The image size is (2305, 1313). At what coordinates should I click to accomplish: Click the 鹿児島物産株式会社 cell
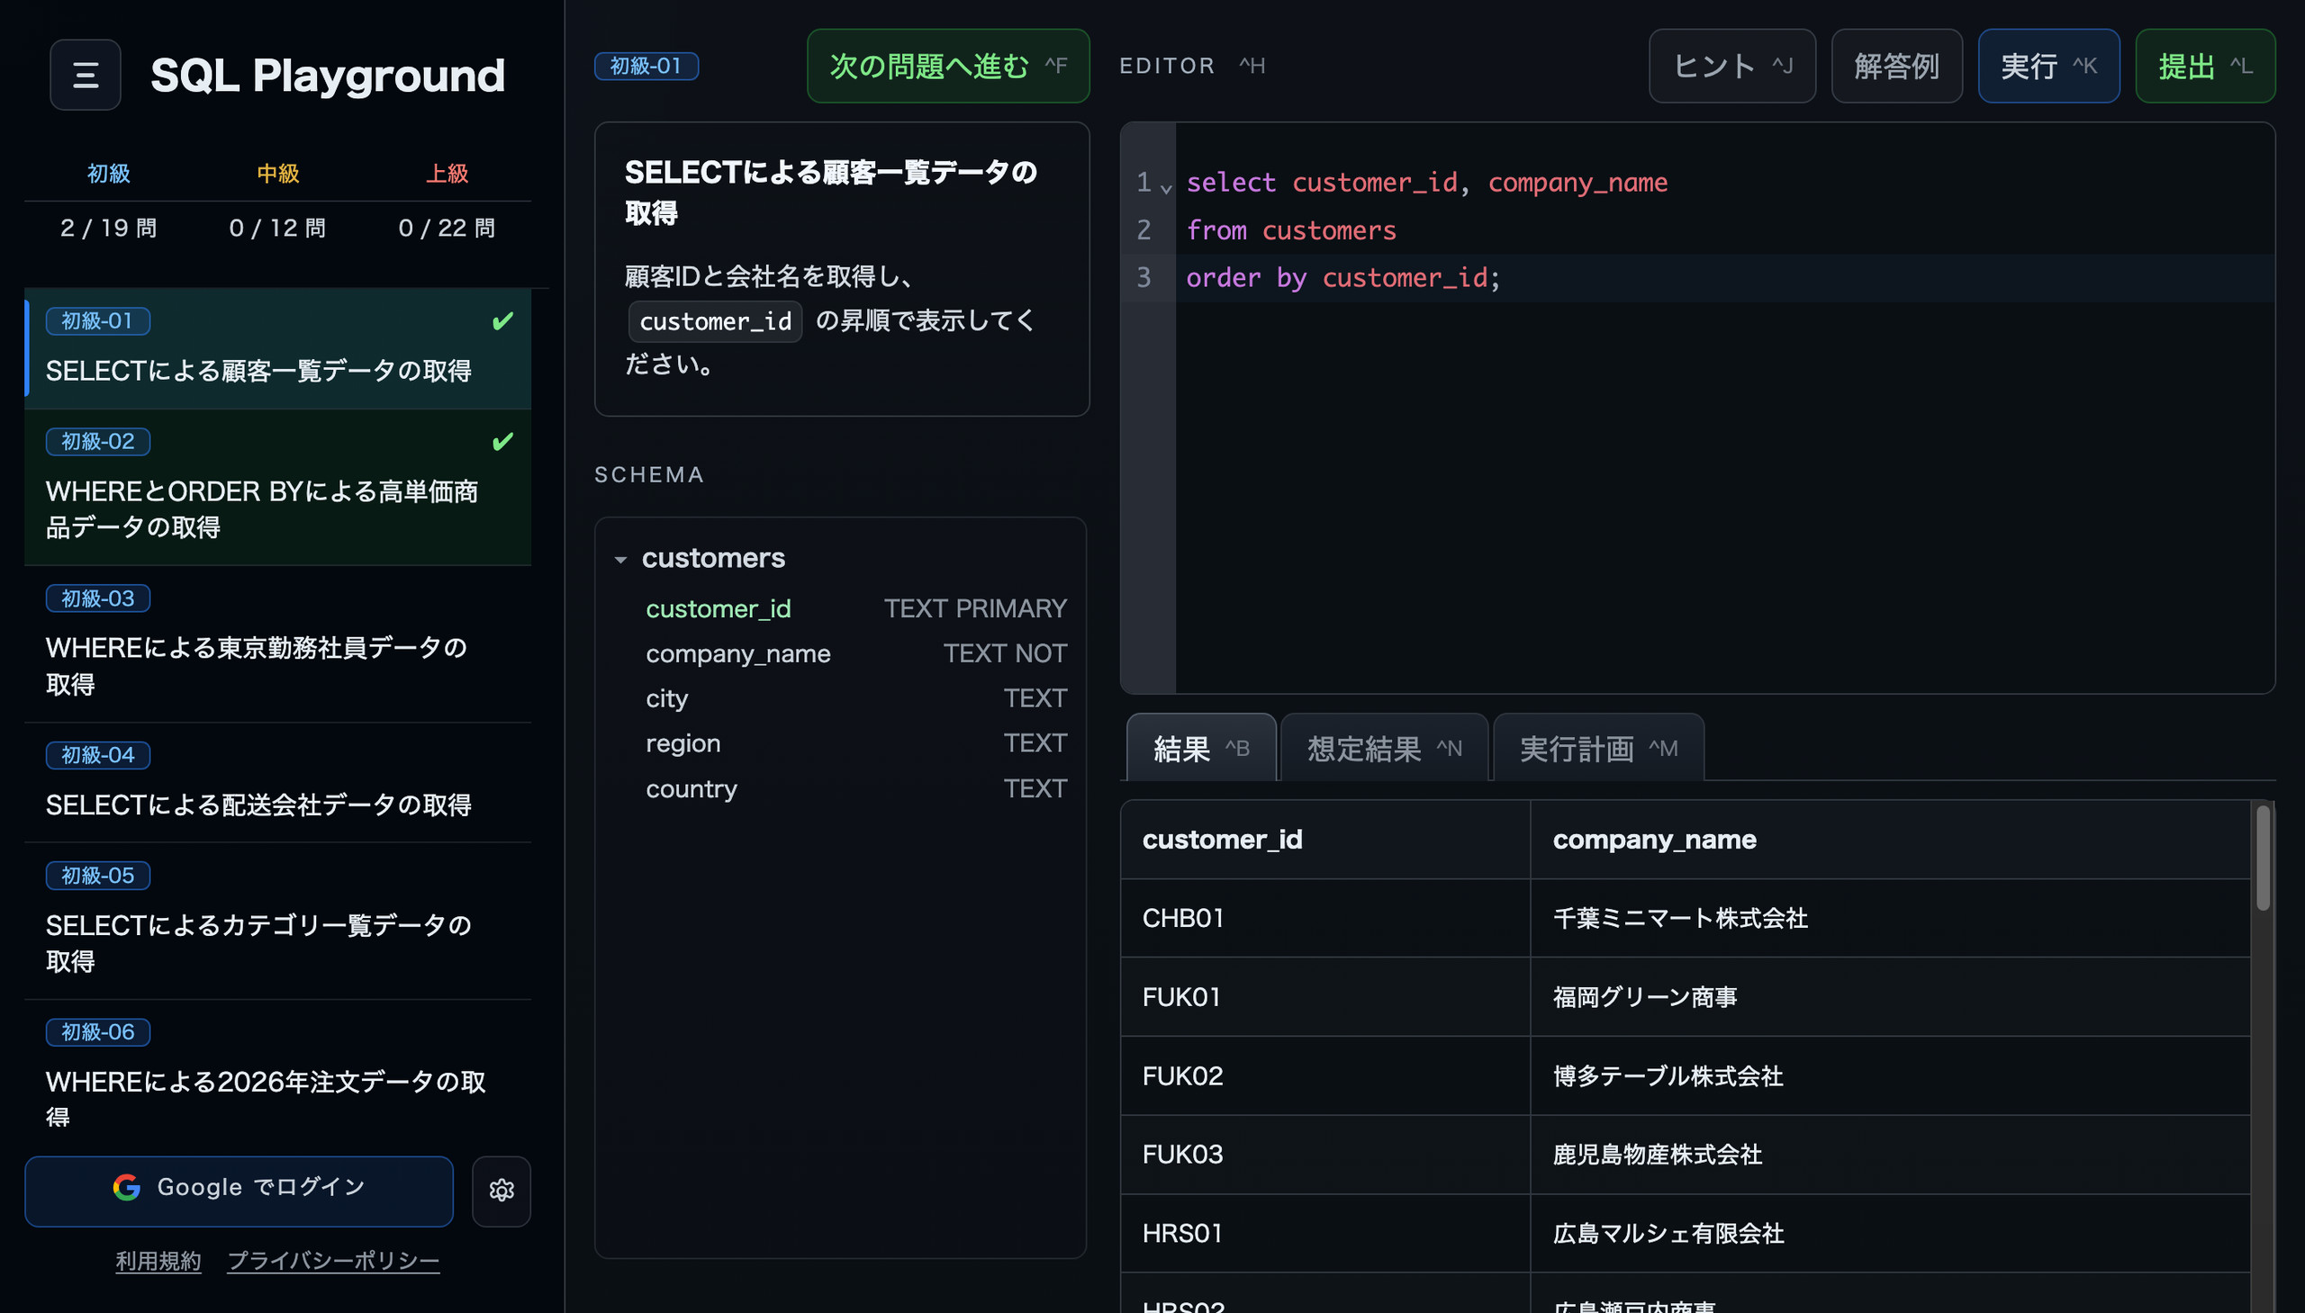pos(1890,1155)
